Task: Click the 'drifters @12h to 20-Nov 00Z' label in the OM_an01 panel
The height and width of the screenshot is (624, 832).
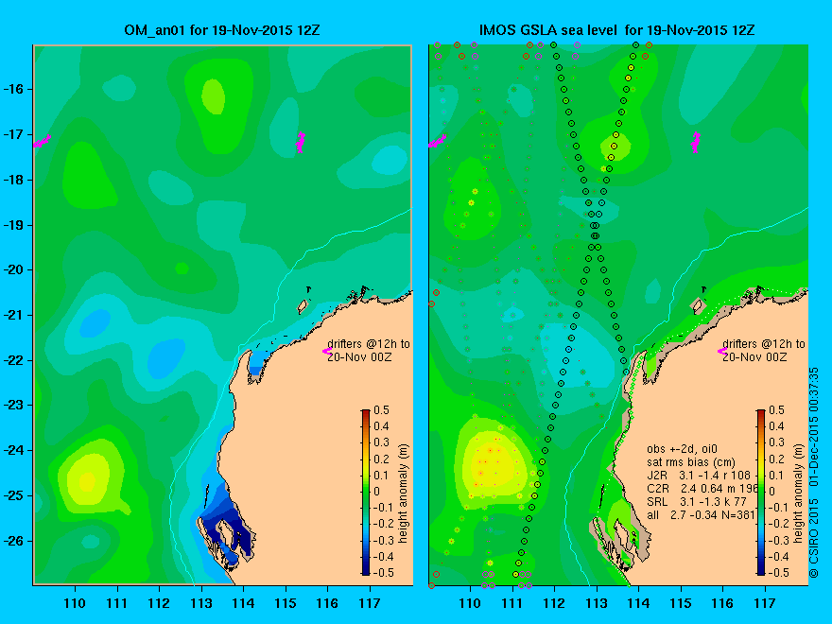Action: pyautogui.click(x=368, y=350)
